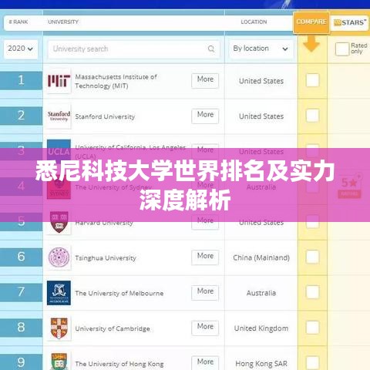Click the University search input field
Viewport: 370px width, 370px height.
coord(133,49)
